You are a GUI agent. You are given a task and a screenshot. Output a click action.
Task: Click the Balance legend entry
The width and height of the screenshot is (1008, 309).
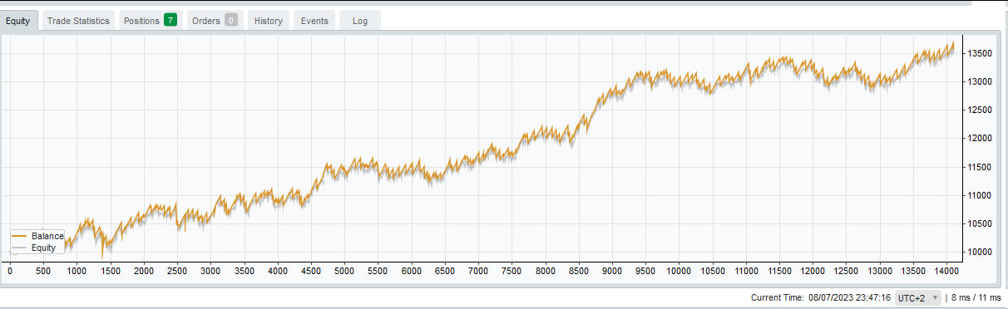pyautogui.click(x=37, y=237)
